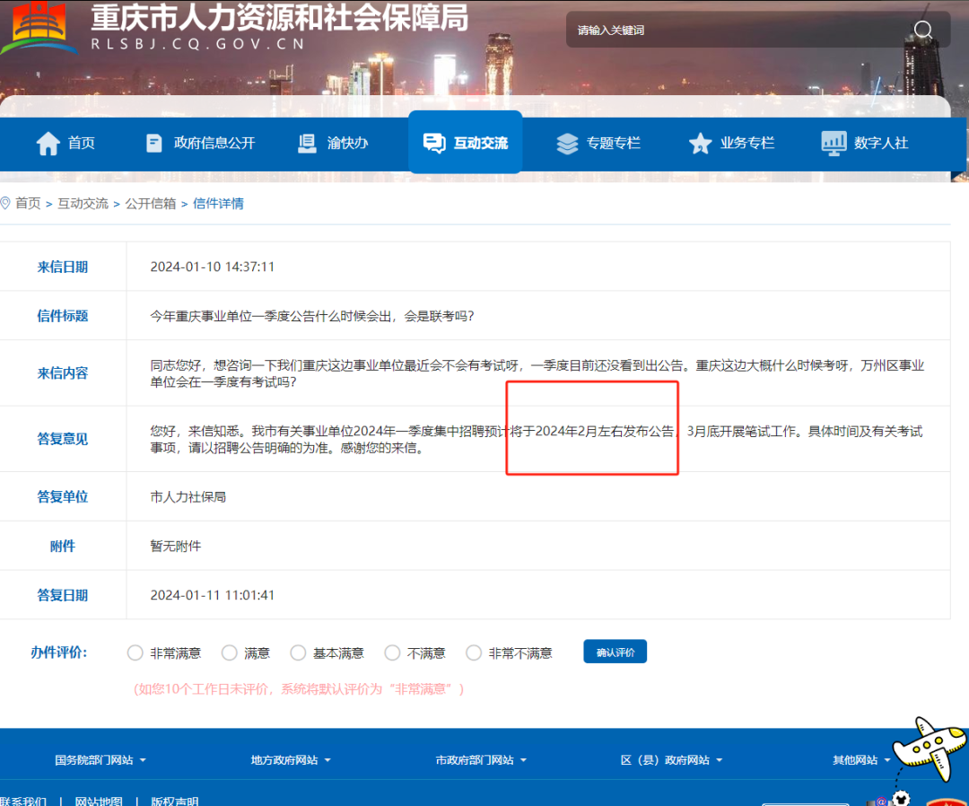Click the 办件评价 label
Viewport: 969px width, 806px height.
pos(58,653)
